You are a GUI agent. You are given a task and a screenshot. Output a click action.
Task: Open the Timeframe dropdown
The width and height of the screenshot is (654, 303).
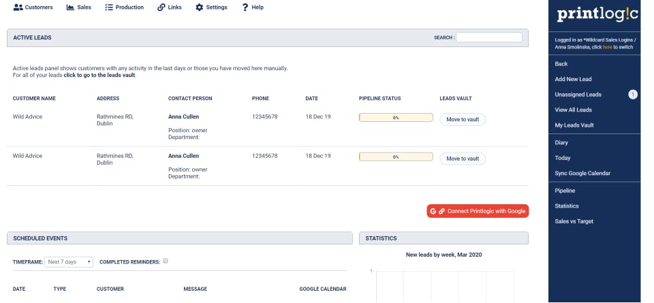(69, 261)
